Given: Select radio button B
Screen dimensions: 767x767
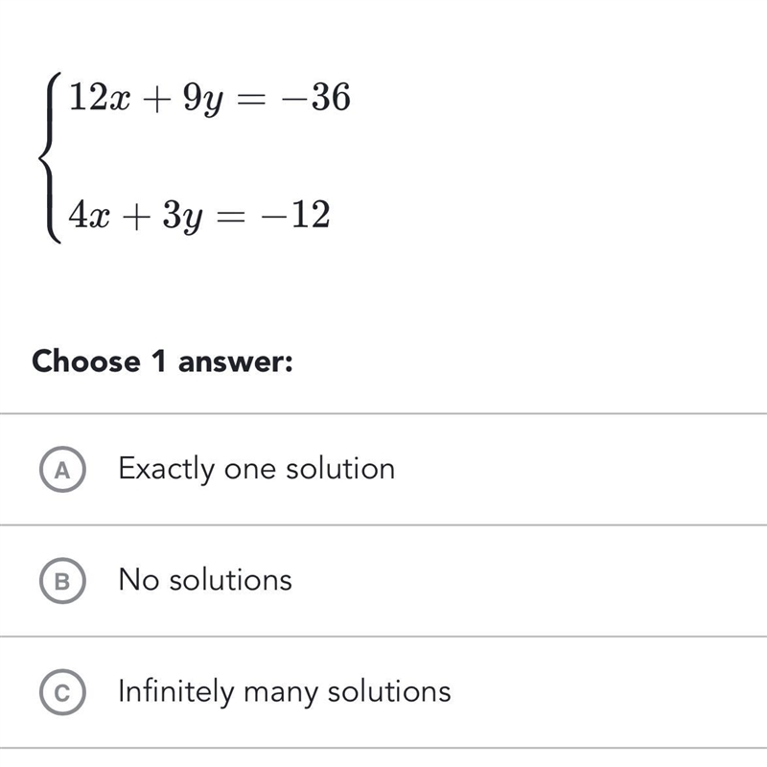Looking at the screenshot, I should tap(62, 581).
